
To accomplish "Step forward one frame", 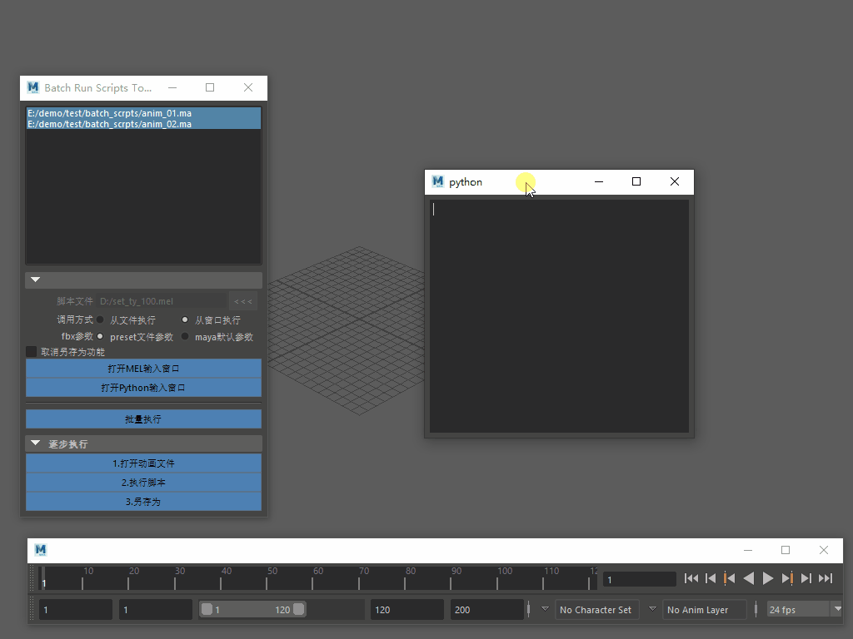I will pyautogui.click(x=806, y=578).
